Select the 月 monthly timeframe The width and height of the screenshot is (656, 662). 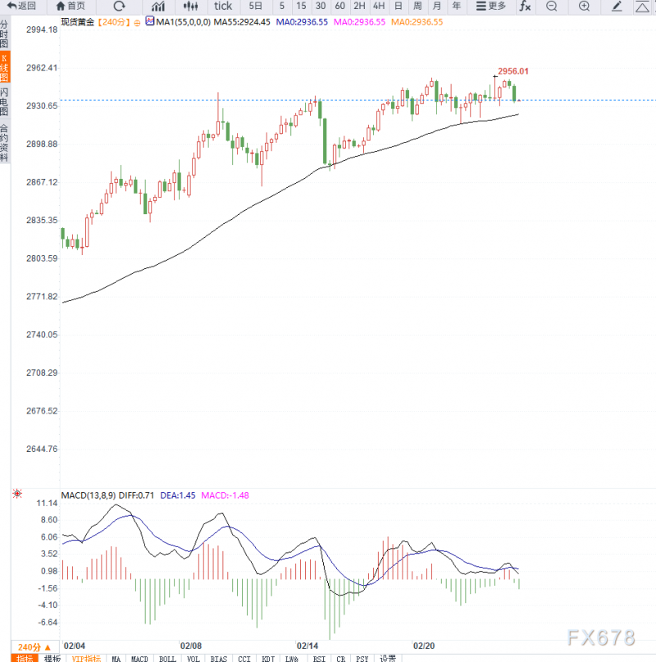pos(437,6)
